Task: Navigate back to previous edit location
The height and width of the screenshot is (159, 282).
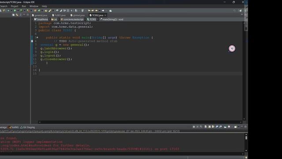Action: (89, 11)
